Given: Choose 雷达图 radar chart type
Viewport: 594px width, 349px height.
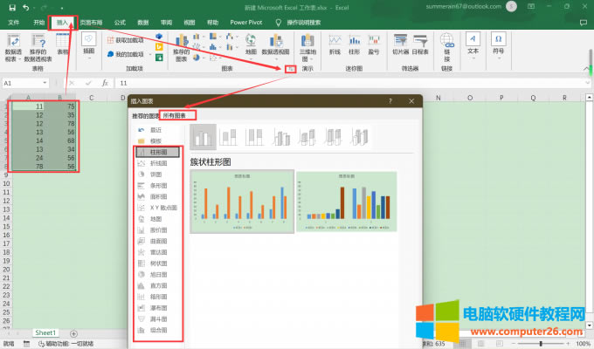Looking at the screenshot, I should (155, 251).
